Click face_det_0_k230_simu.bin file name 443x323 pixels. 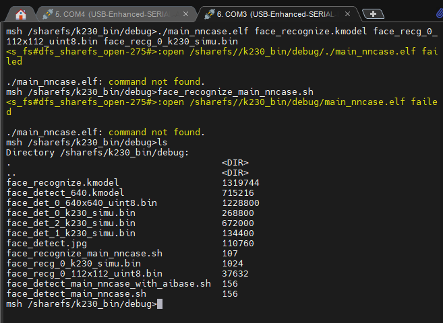click(71, 213)
